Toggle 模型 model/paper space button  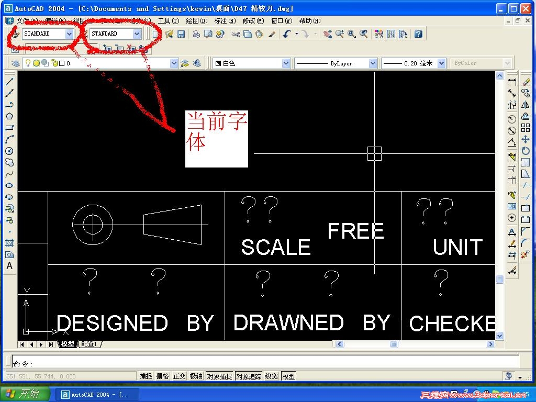pyautogui.click(x=288, y=376)
